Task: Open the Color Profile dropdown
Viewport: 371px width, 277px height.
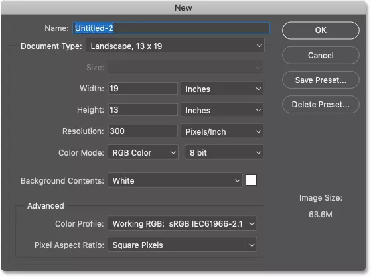Action: pyautogui.click(x=183, y=223)
